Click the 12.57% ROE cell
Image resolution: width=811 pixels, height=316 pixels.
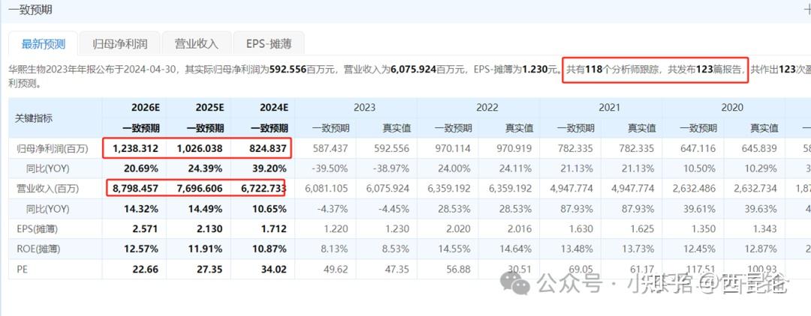tap(140, 249)
